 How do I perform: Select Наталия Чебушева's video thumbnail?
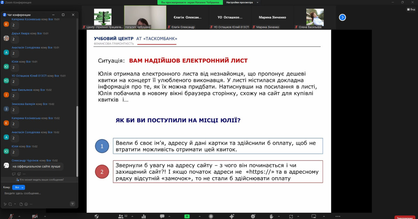pyautogui.click(x=145, y=17)
